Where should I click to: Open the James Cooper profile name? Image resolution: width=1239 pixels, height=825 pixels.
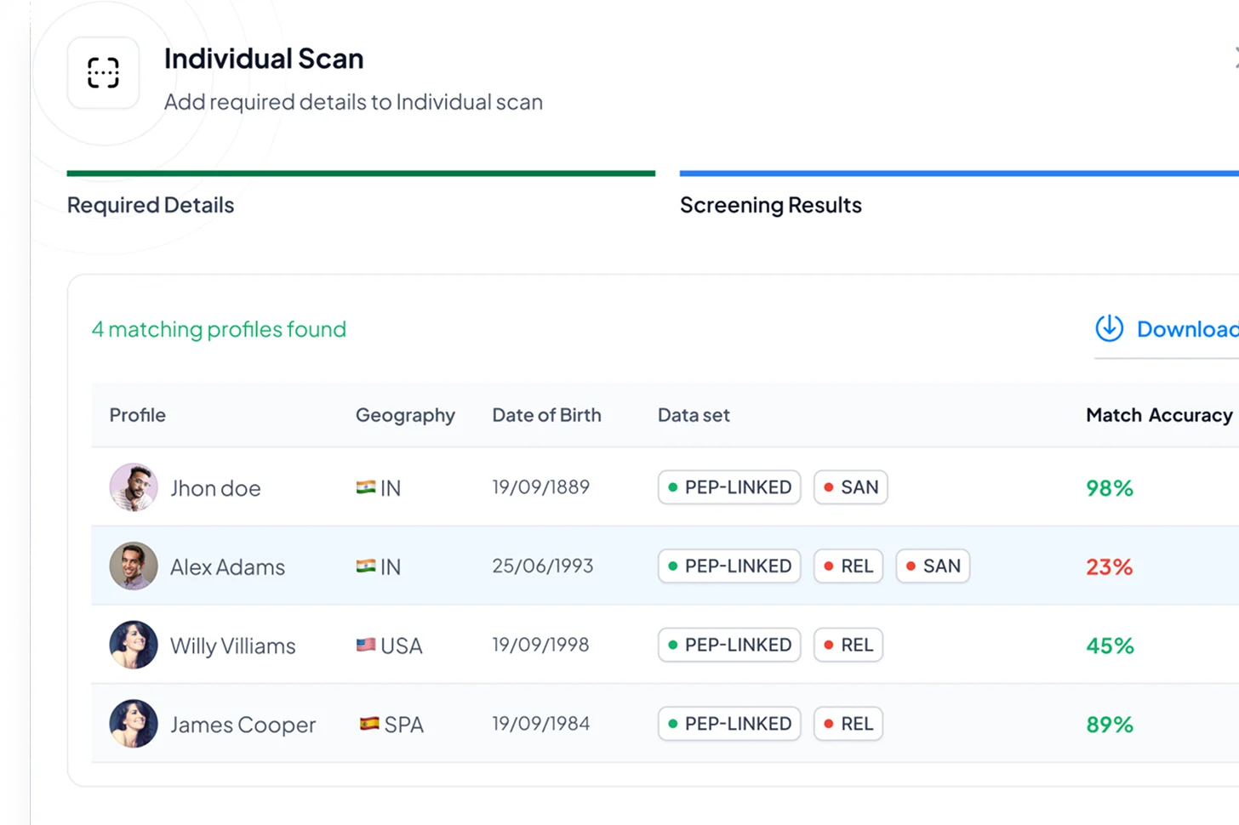(x=243, y=725)
